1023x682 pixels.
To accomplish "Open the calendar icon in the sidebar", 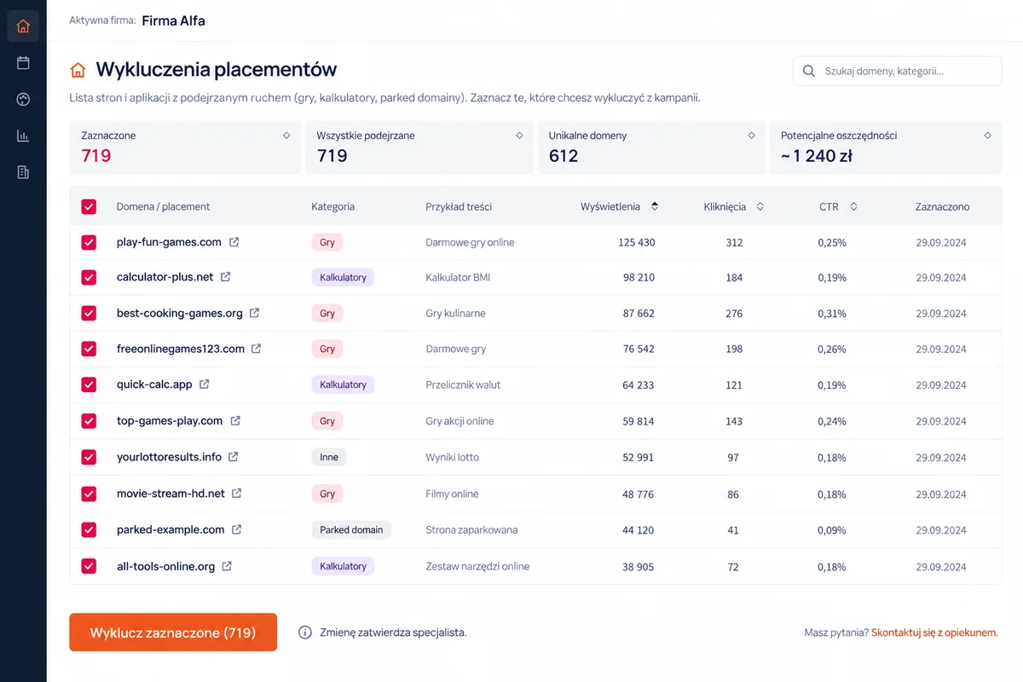I will (23, 62).
